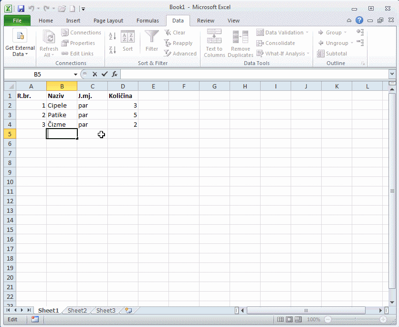
Task: Click the Remove Duplicates icon
Action: [241, 43]
